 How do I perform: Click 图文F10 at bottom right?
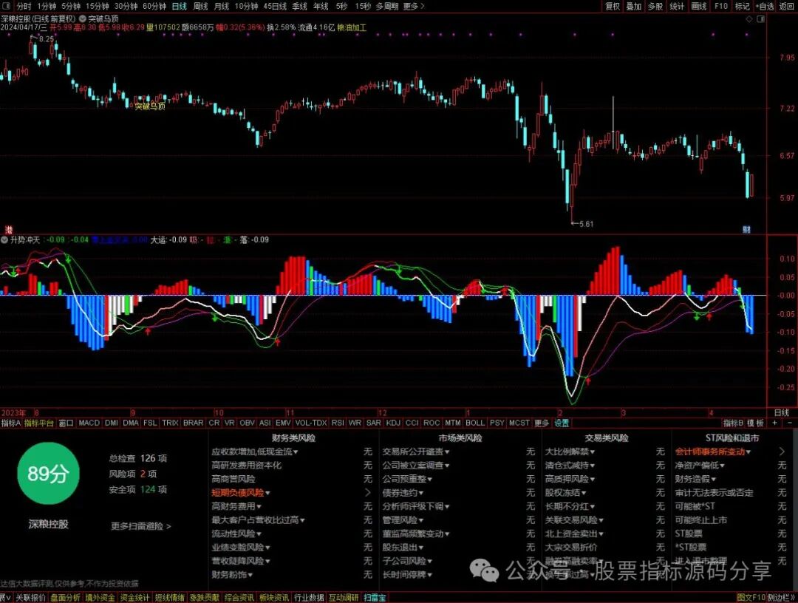point(751,597)
